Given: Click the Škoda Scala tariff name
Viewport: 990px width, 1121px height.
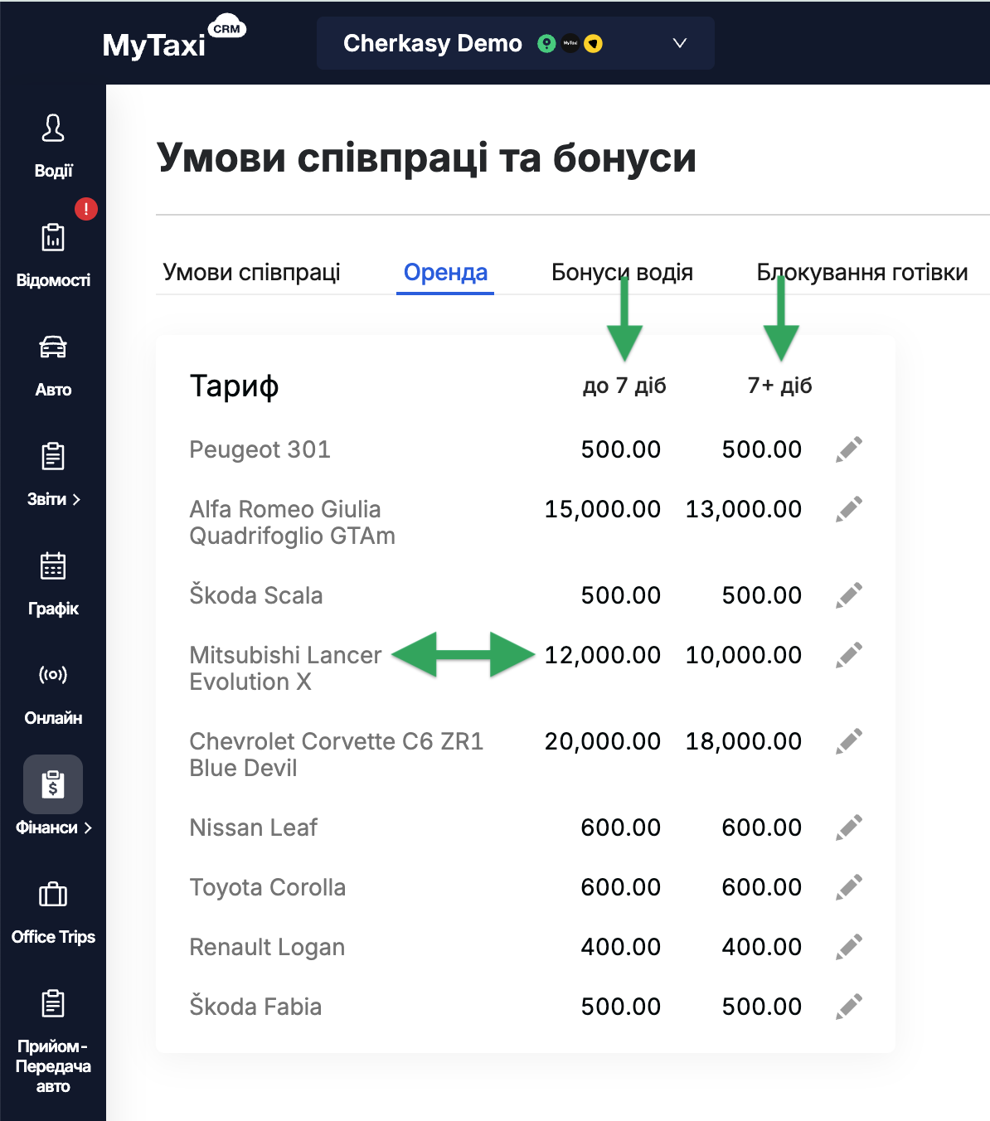Looking at the screenshot, I should coord(255,595).
